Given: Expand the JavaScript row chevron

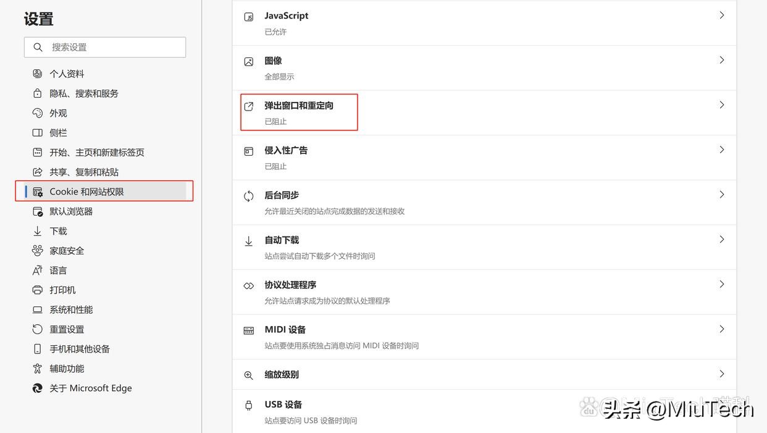Looking at the screenshot, I should tap(721, 15).
